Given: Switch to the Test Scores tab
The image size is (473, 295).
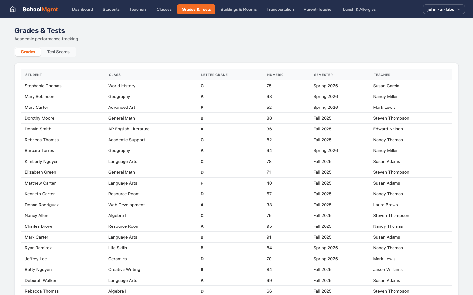Looking at the screenshot, I should tap(58, 52).
